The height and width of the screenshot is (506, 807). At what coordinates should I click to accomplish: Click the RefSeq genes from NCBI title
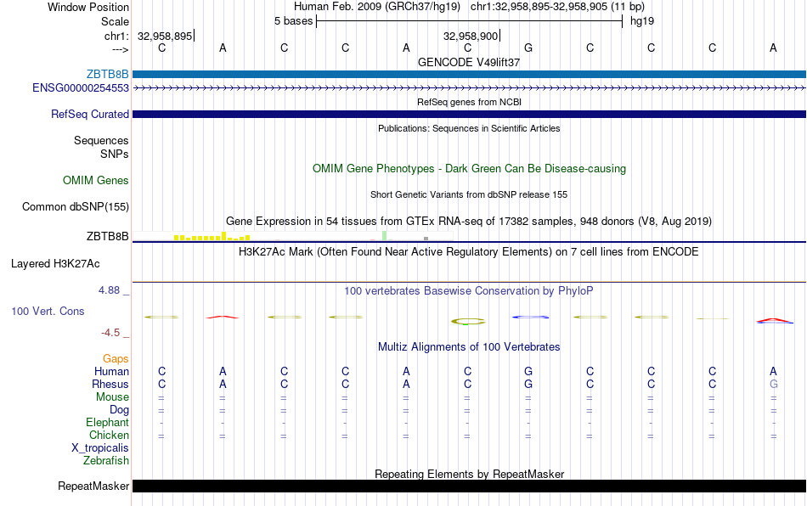pos(469,103)
